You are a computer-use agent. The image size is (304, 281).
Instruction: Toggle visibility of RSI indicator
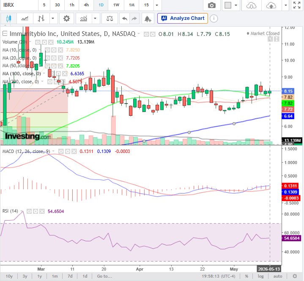29,211
